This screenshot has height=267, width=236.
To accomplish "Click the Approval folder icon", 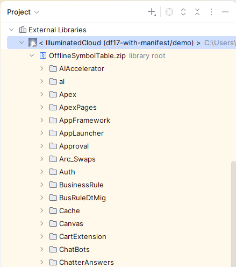I will [x=53, y=146].
